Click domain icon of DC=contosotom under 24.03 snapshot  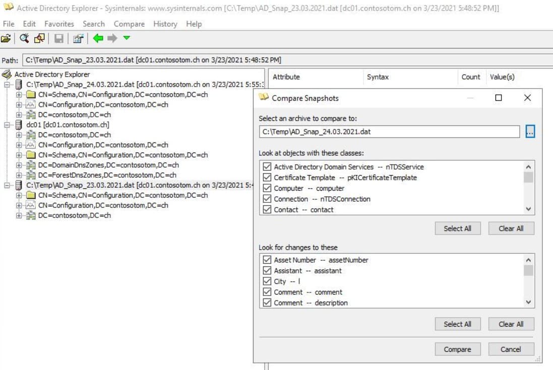[x=31, y=115]
